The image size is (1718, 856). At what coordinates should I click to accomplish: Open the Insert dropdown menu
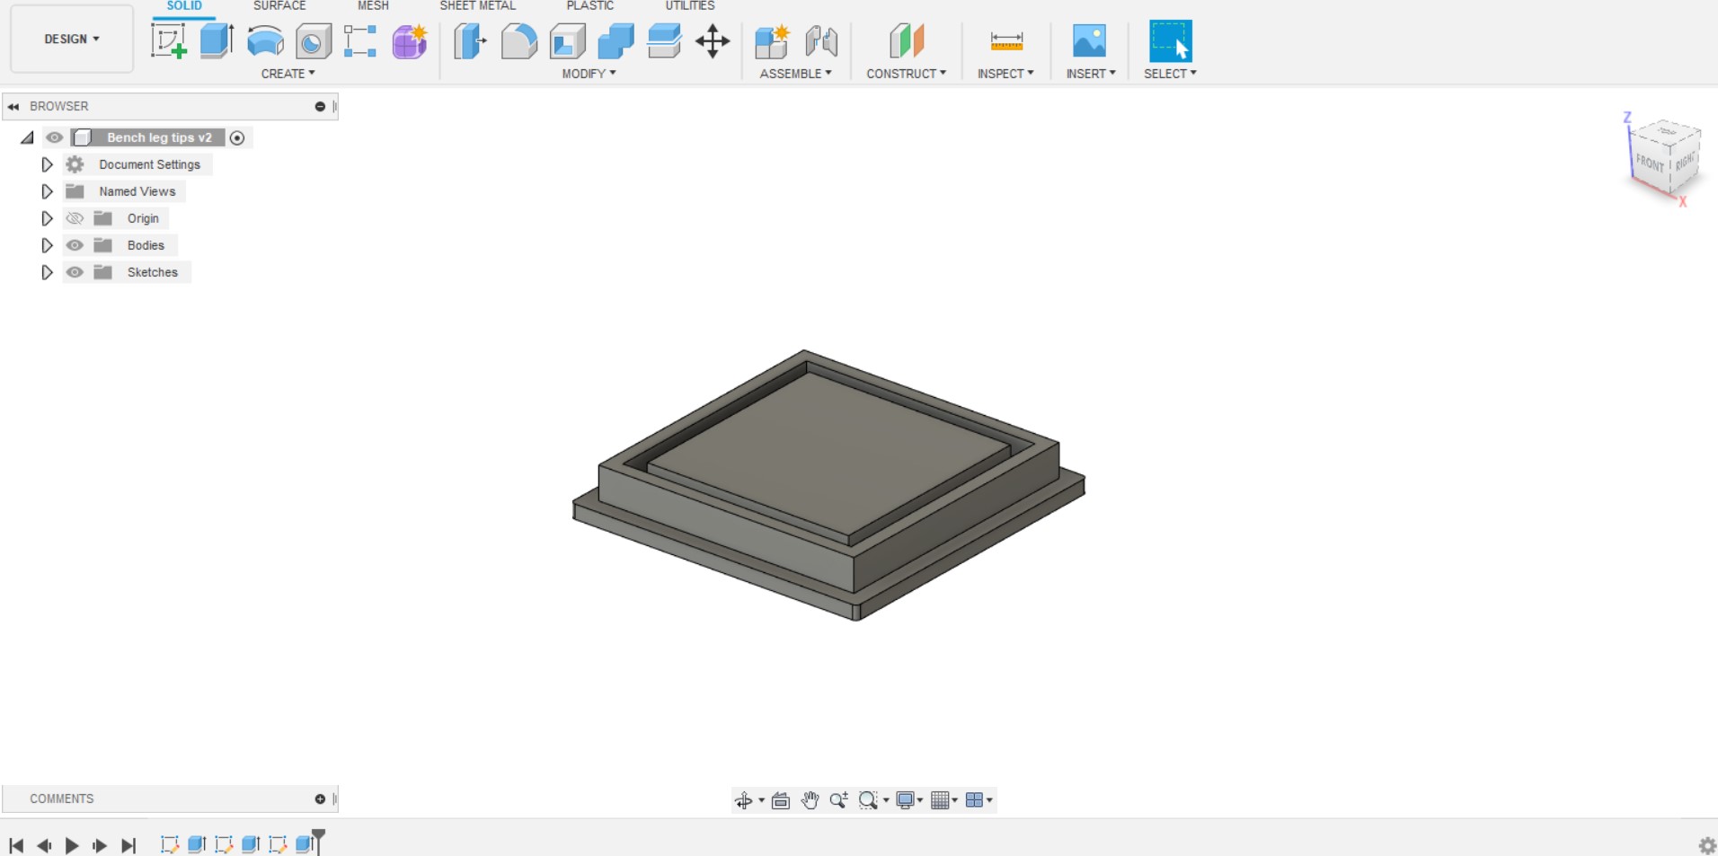1091,74
